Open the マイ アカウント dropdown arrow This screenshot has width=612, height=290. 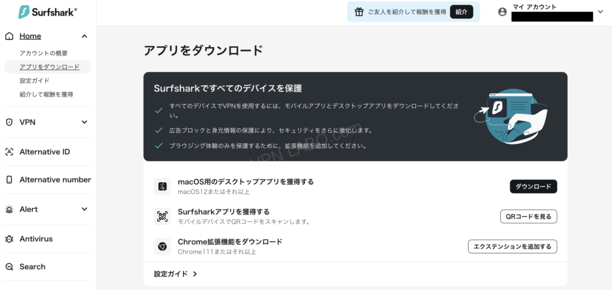600,12
